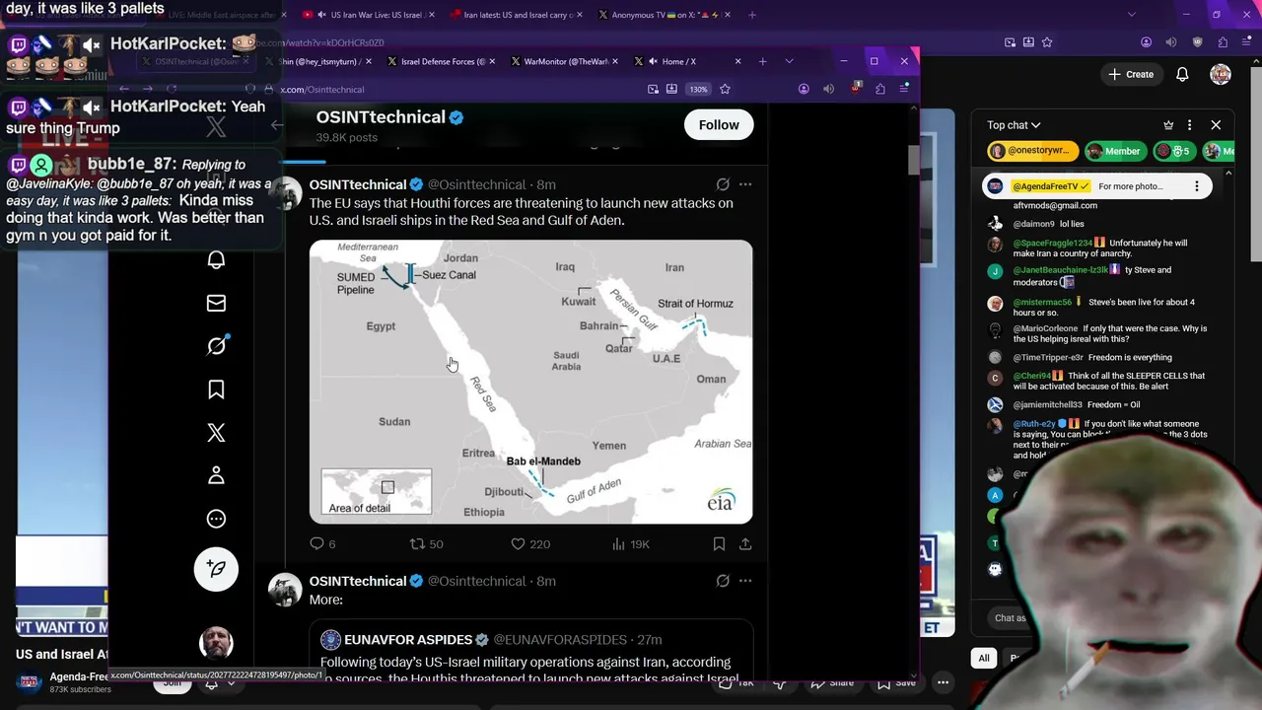This screenshot has height=710, width=1262.
Task: Open Top chat dropdown in YouTube chat
Action: pyautogui.click(x=1014, y=125)
